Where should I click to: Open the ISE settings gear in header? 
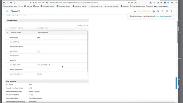[172, 11]
